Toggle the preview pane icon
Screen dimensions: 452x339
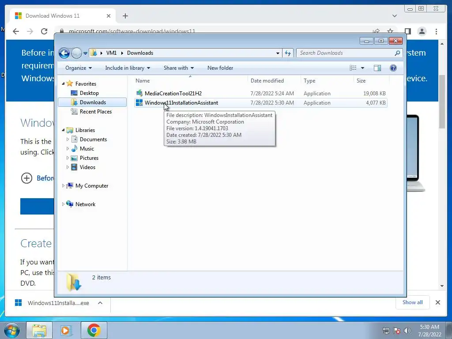pos(377,68)
